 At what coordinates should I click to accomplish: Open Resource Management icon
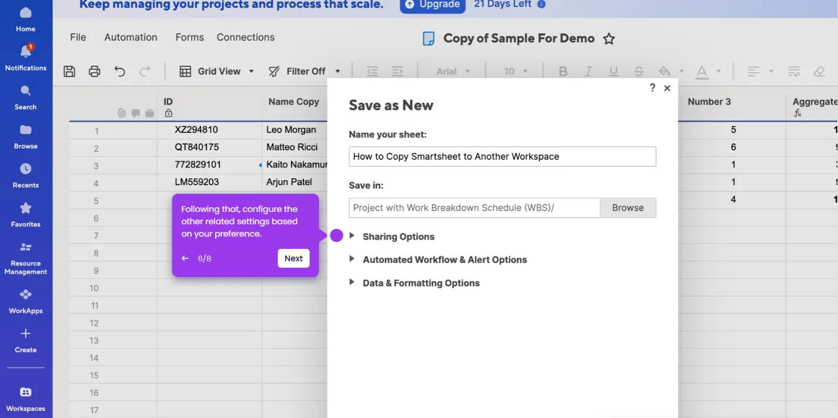tap(25, 247)
